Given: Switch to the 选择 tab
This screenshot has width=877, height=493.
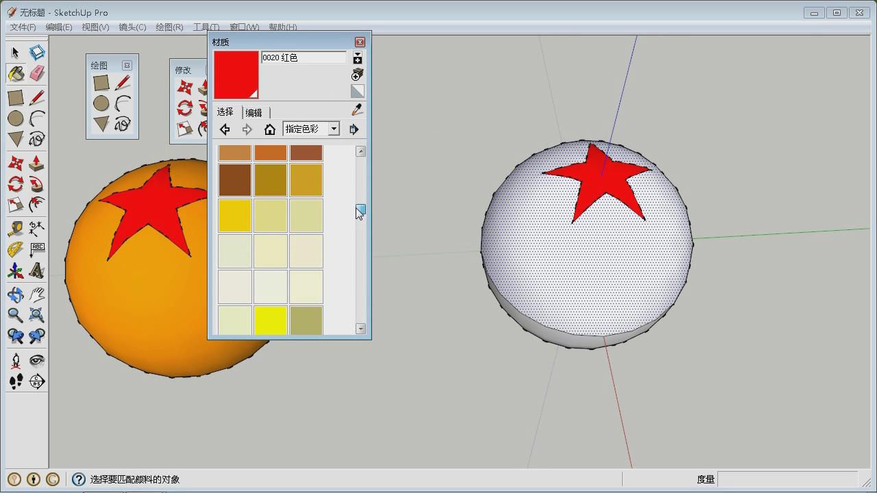Looking at the screenshot, I should [x=225, y=112].
